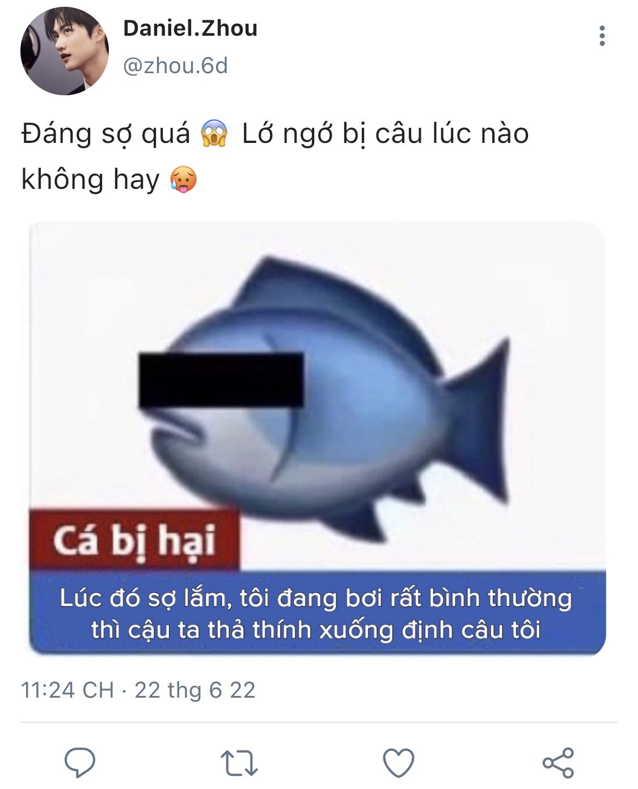Tap the share icon
This screenshot has width=638, height=789.
559,762
